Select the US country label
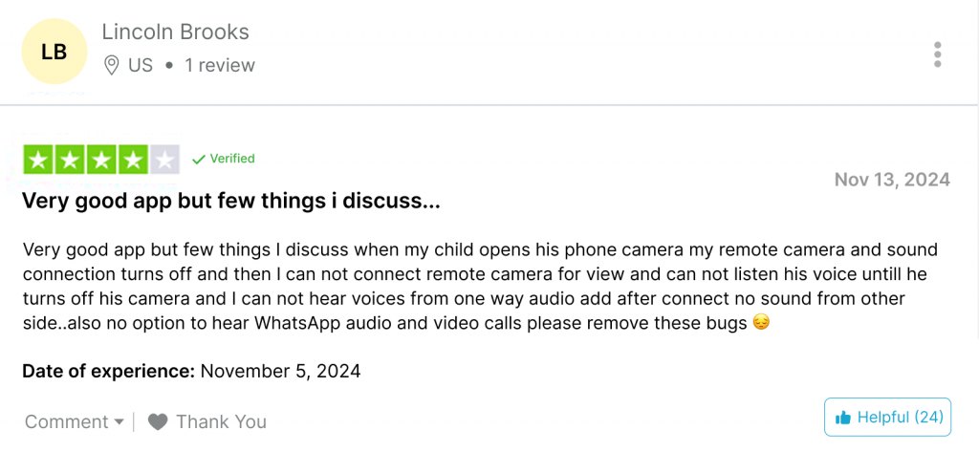 tap(141, 65)
